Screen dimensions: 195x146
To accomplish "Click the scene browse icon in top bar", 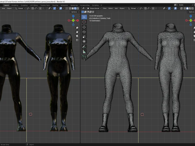I will (x=175, y=5).
